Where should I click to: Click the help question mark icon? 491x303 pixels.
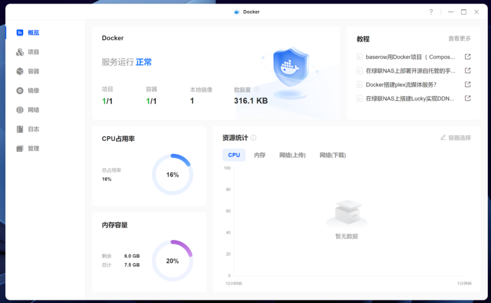(x=431, y=12)
